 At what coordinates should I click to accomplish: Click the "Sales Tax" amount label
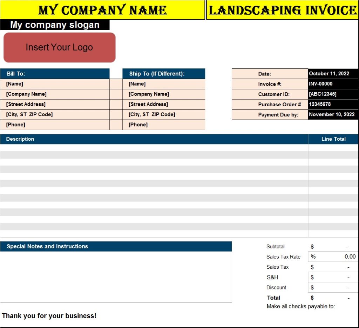click(x=278, y=267)
